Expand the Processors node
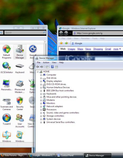123x158 pixels. pyautogui.click(x=41, y=110)
